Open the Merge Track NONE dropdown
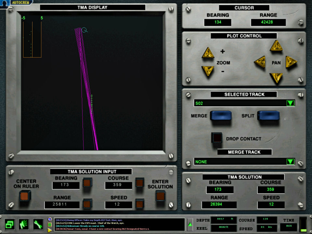This screenshot has height=234, width=312. [x=290, y=162]
